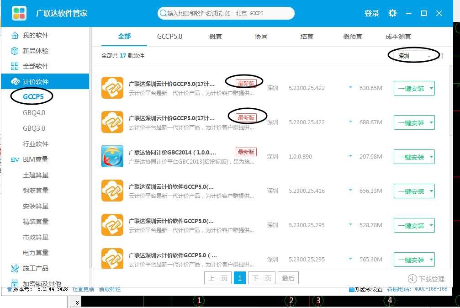Click 广联达软件管家 logo icon
Image resolution: width=460 pixels, height=308 pixels.
19,13
